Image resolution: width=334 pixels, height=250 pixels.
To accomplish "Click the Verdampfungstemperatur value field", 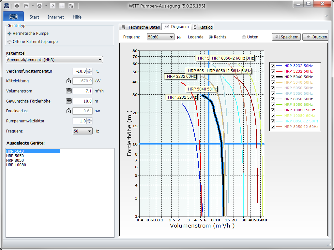I will (x=80, y=71).
